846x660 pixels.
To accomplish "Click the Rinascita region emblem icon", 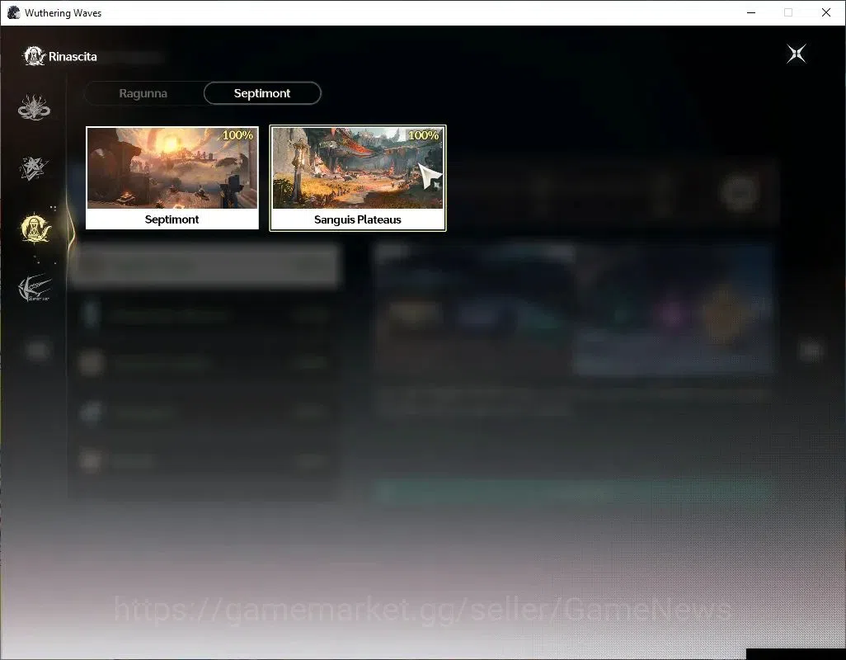I will (x=34, y=56).
